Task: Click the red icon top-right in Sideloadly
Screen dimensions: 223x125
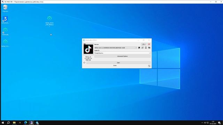Action: tap(149, 44)
